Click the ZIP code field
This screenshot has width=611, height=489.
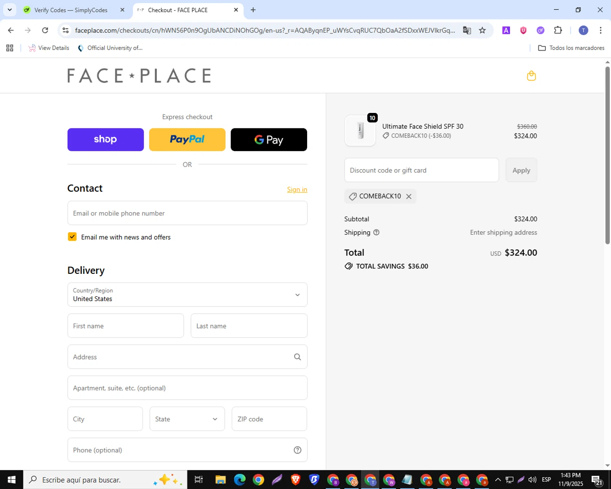pos(269,419)
